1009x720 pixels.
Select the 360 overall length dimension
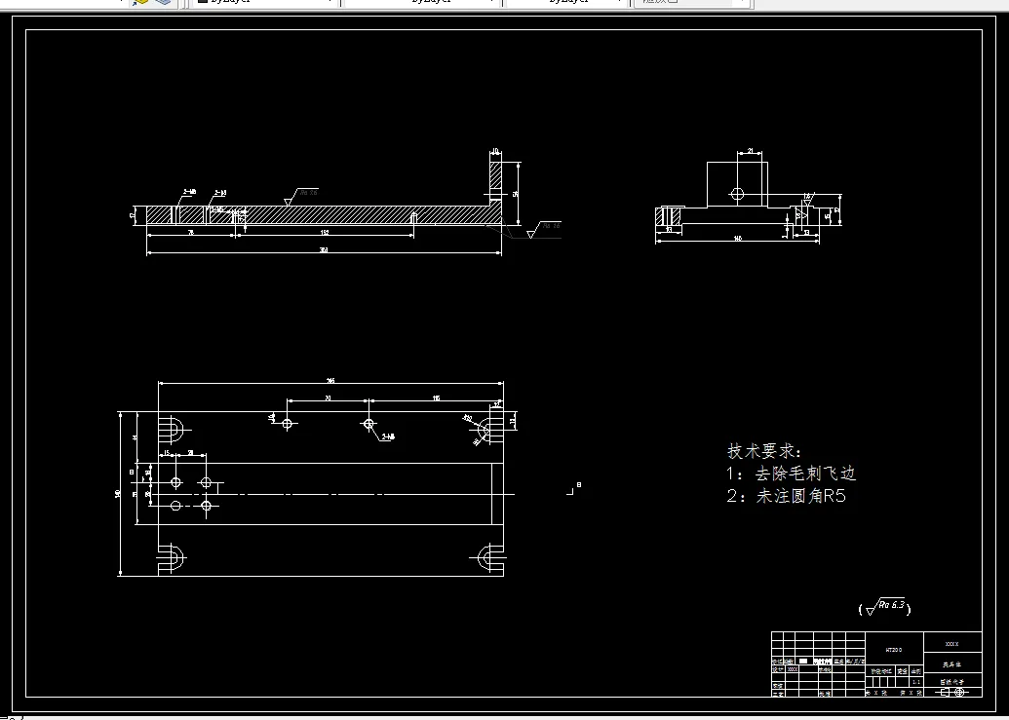[x=325, y=250]
